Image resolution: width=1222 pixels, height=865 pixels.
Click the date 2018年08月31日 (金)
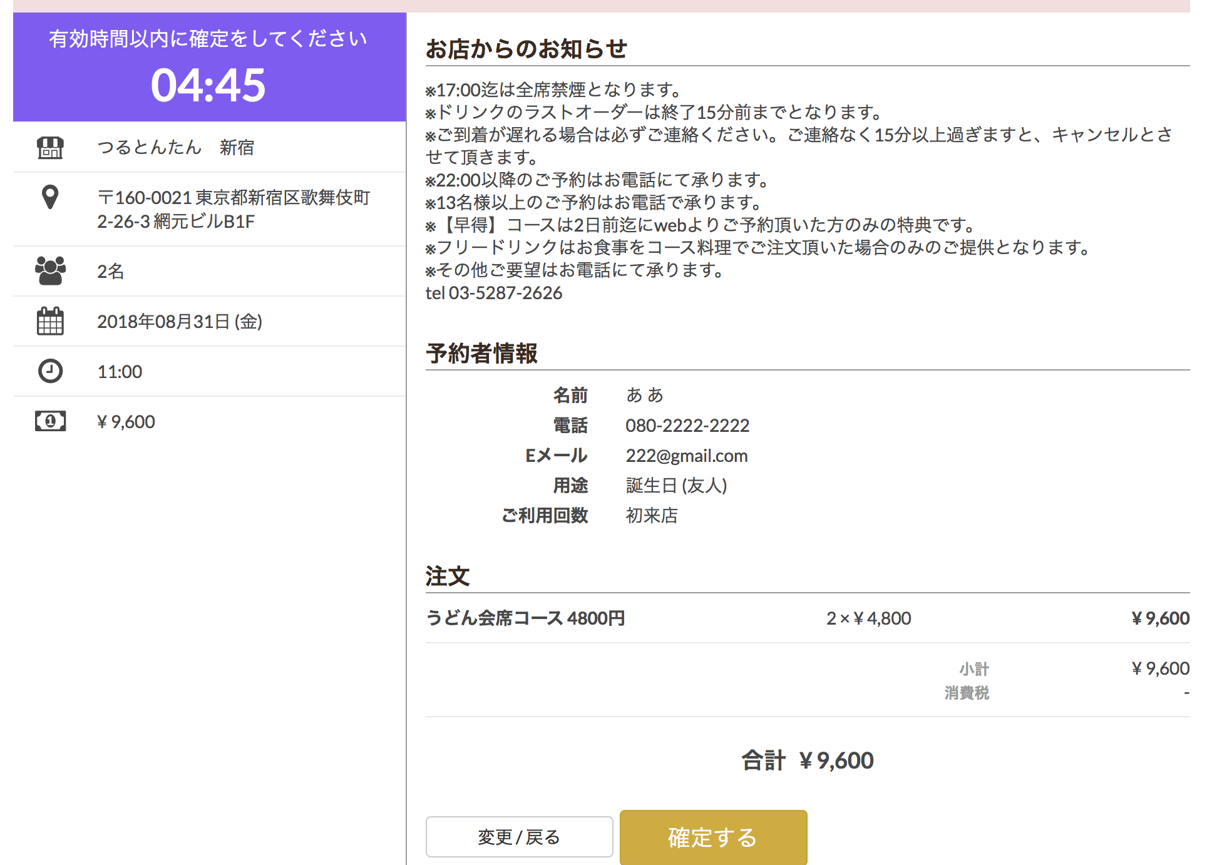click(180, 321)
